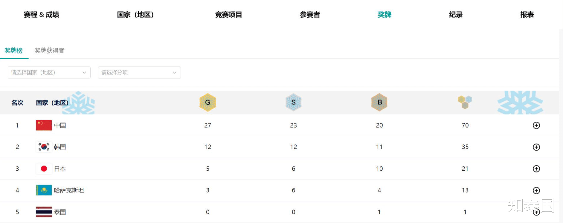This screenshot has height=223, width=563.
Task: Click the South Korea flag icon
Action: point(44,147)
